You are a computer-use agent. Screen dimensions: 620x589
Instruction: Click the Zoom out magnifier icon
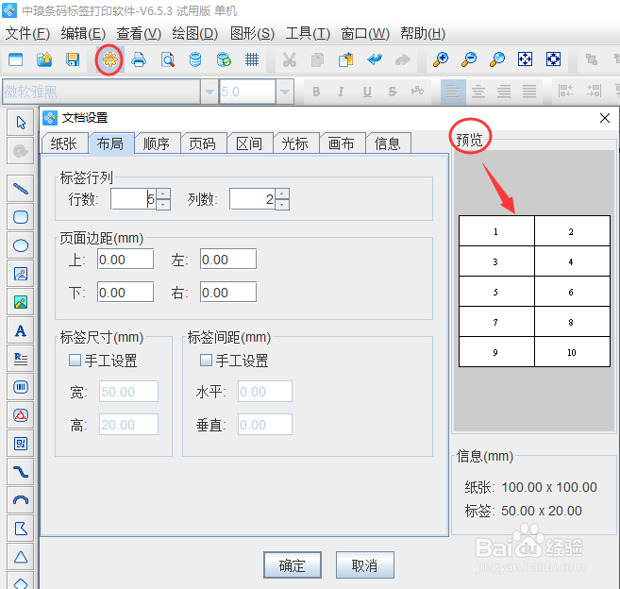469,59
